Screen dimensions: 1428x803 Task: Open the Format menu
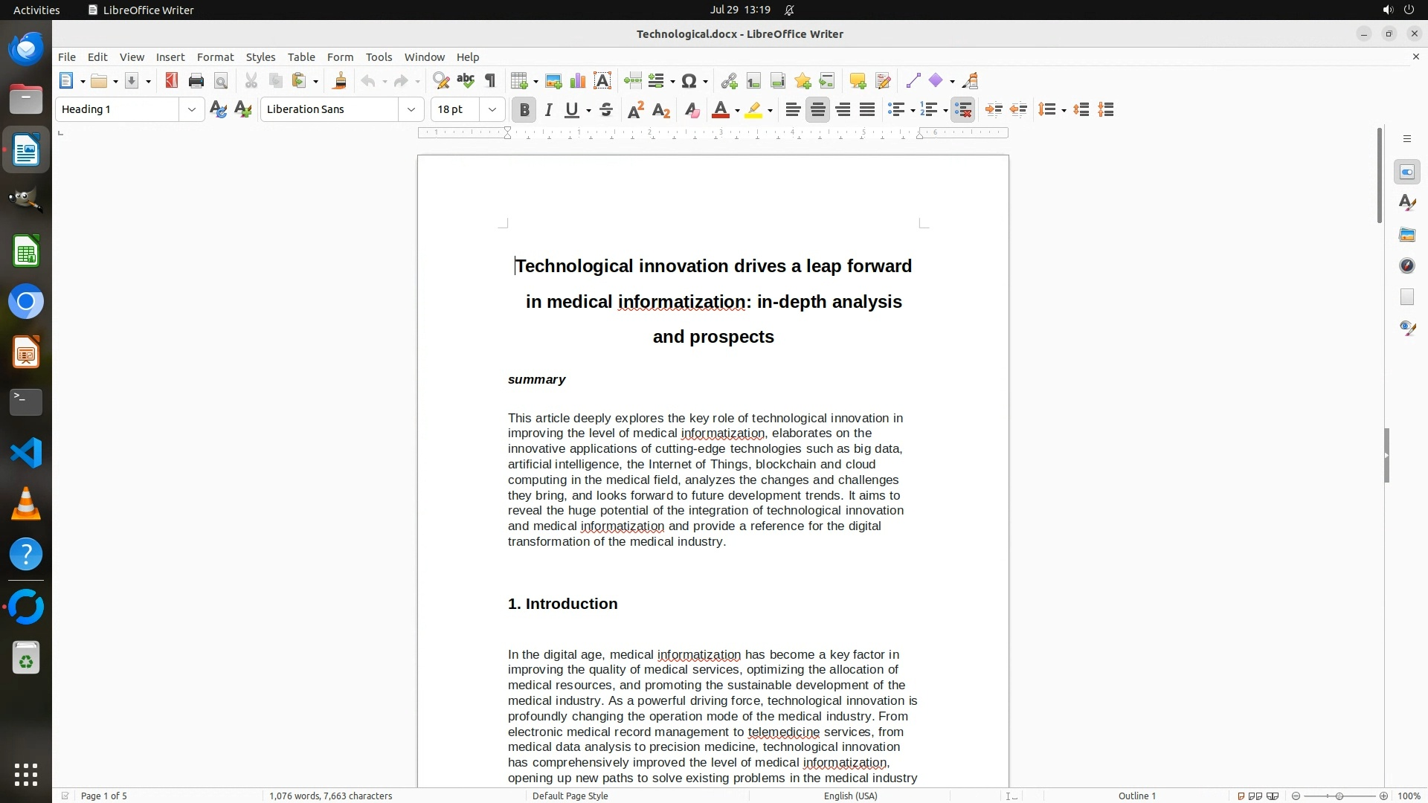click(215, 57)
